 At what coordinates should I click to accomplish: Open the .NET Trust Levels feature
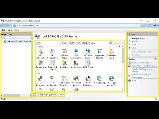[88, 54]
